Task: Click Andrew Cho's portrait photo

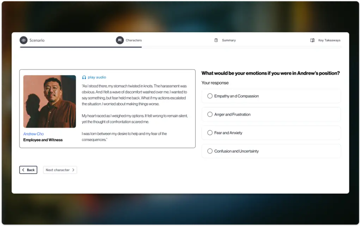Action: (49, 102)
